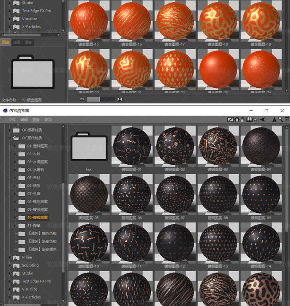Click the lower window tree vertical scrollbar

coord(63,227)
